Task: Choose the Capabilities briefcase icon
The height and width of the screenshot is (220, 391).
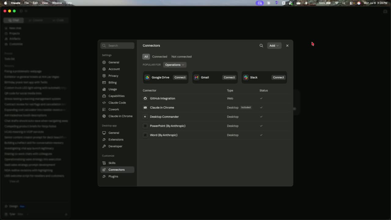Action: click(x=104, y=96)
